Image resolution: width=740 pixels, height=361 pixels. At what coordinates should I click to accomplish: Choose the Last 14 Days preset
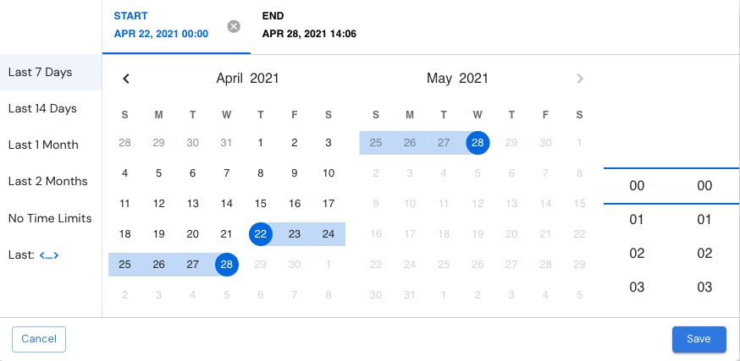(51, 108)
